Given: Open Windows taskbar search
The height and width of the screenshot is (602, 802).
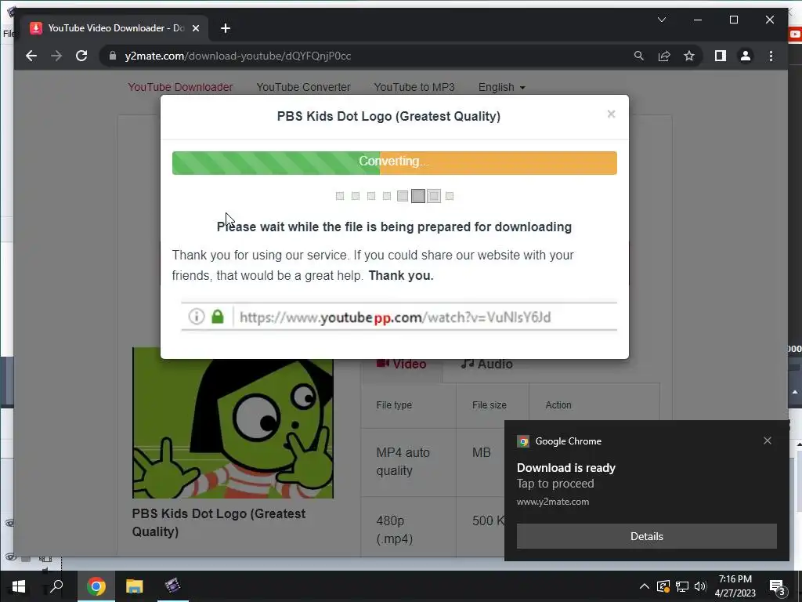Looking at the screenshot, I should 56,586.
